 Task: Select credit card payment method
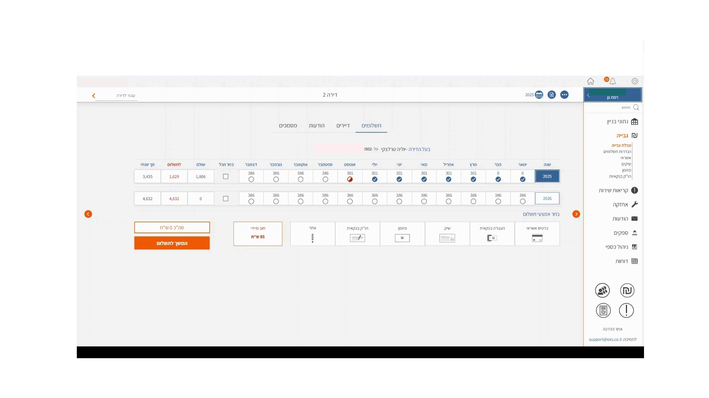[x=537, y=234]
